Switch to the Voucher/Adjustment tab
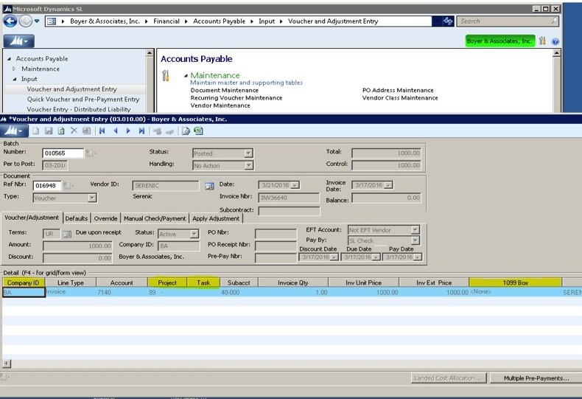Image resolution: width=582 pixels, height=399 pixels. pos(32,218)
